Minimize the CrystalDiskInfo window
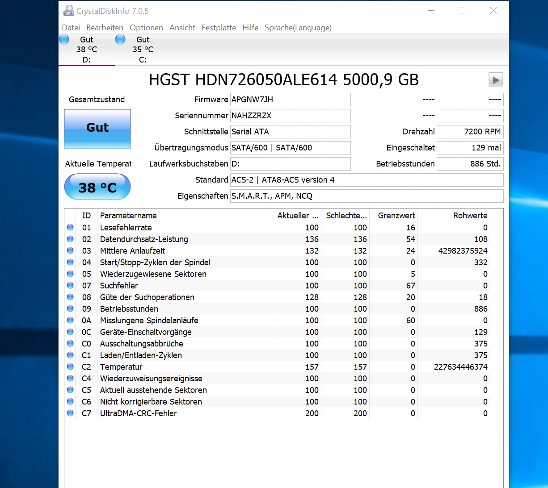 pyautogui.click(x=431, y=11)
